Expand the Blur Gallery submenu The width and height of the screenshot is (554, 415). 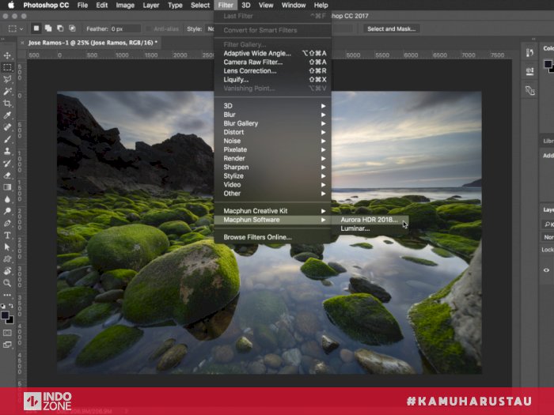pos(273,123)
